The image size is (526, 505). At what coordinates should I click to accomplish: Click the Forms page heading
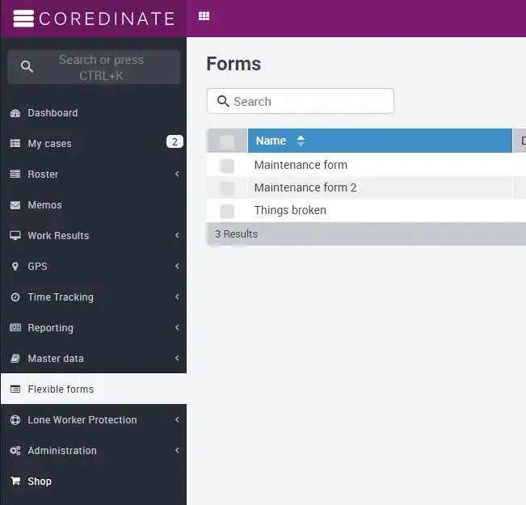234,64
